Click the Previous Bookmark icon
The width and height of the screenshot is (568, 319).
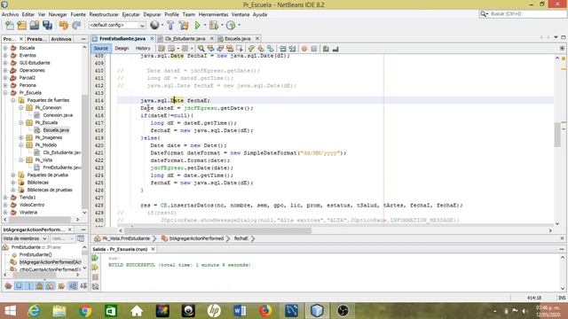(251, 49)
